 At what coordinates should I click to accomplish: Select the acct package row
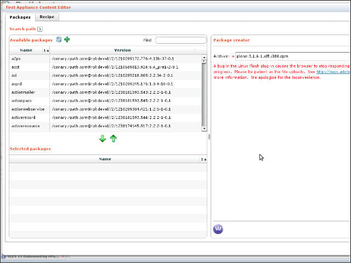tap(105, 67)
